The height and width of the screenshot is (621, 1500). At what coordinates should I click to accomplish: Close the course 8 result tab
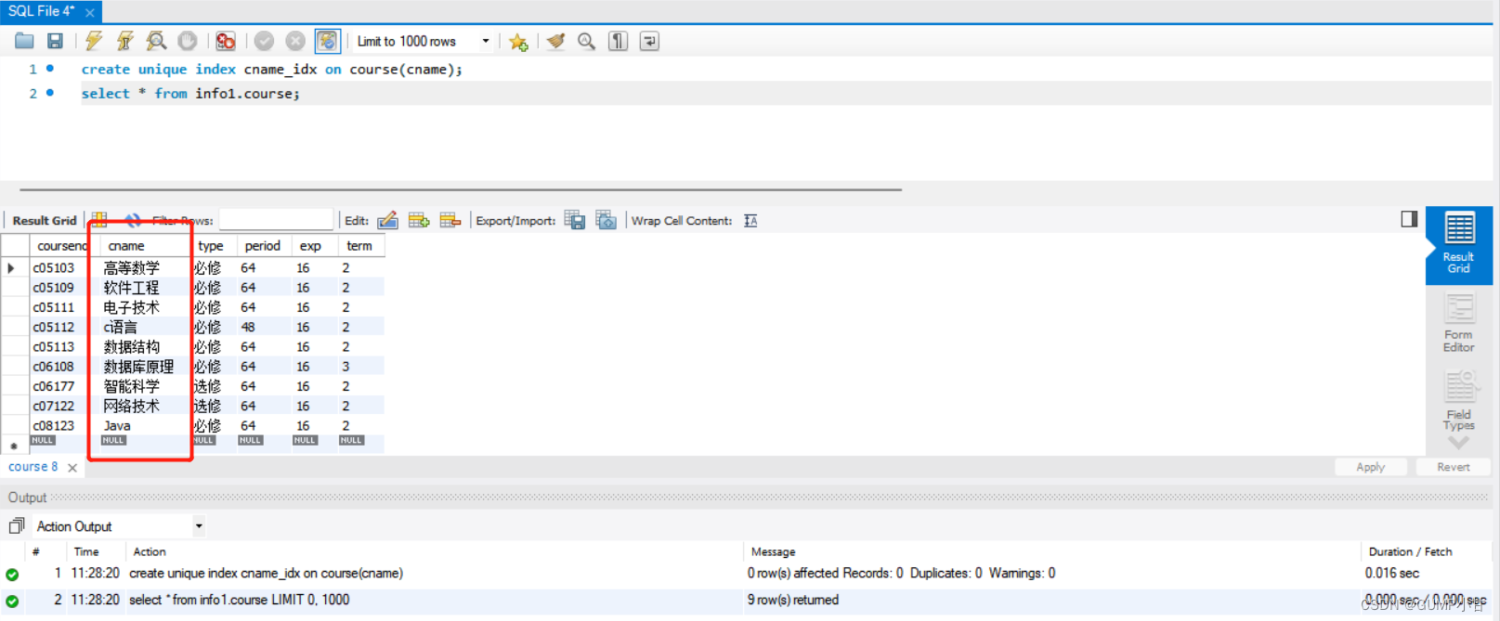coord(72,468)
